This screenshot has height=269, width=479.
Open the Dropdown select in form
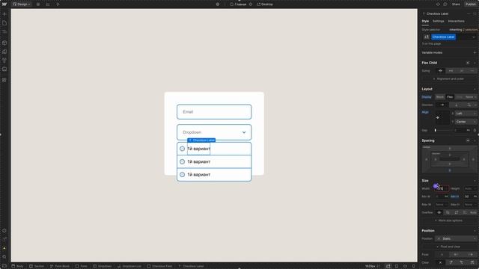click(x=214, y=132)
